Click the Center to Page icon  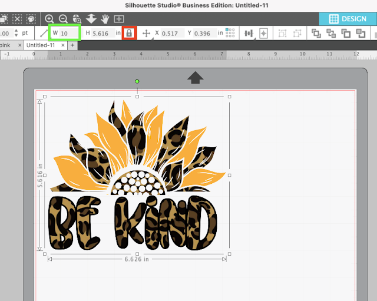point(263,33)
